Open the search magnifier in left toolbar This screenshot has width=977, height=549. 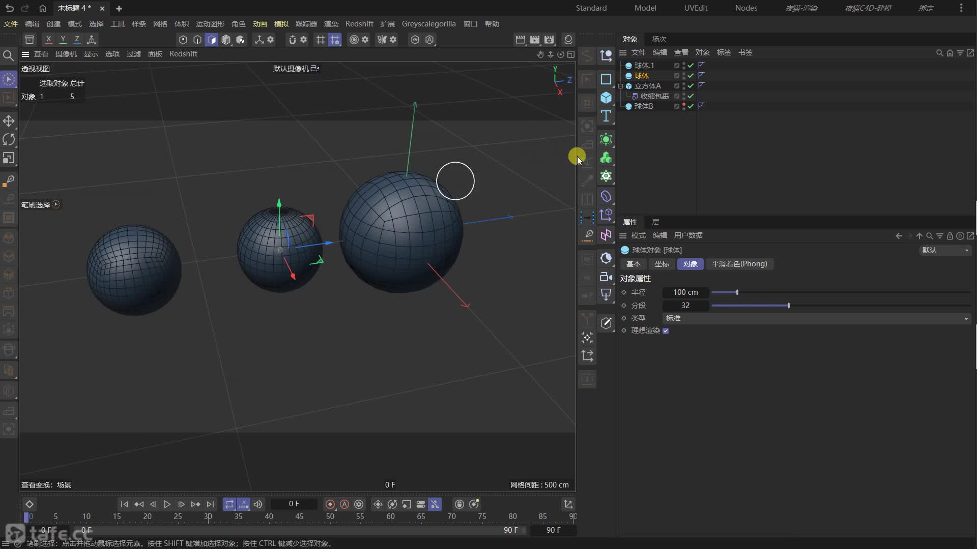pos(9,55)
